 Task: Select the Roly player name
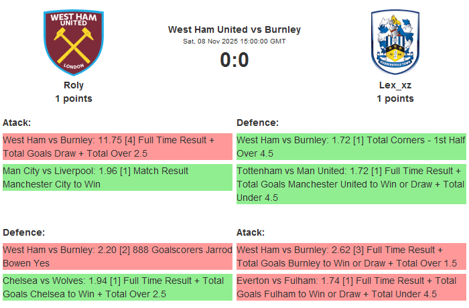click(74, 85)
